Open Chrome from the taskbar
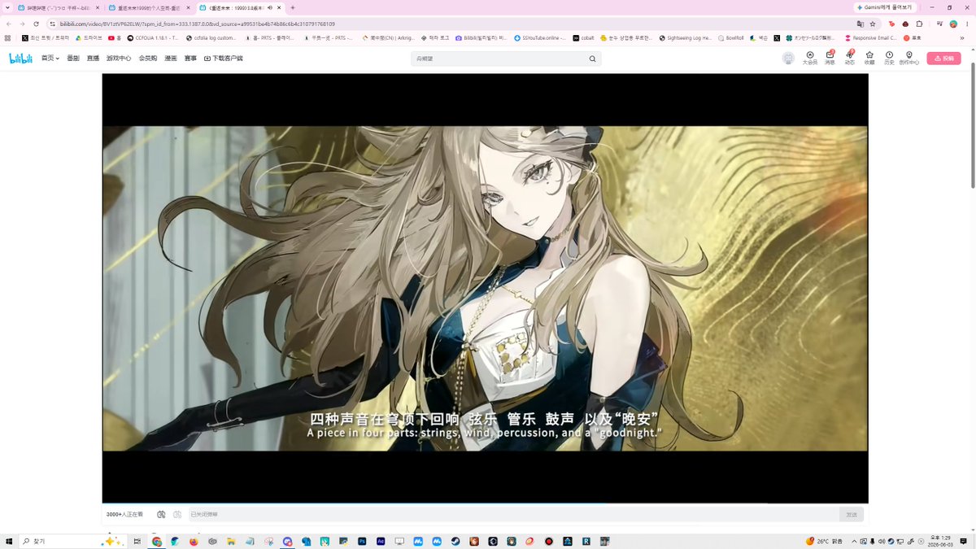The image size is (976, 549). tap(157, 541)
